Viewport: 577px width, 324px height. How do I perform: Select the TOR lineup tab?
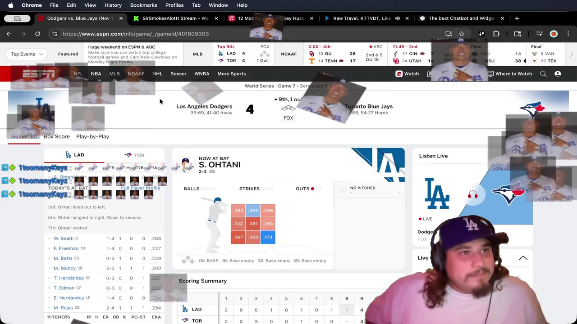[134, 155]
